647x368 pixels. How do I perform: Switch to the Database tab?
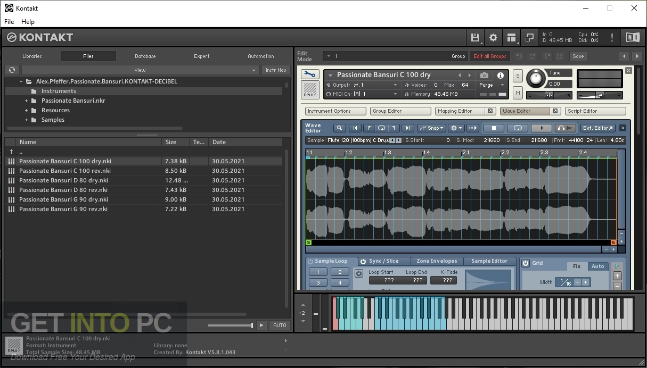(145, 56)
